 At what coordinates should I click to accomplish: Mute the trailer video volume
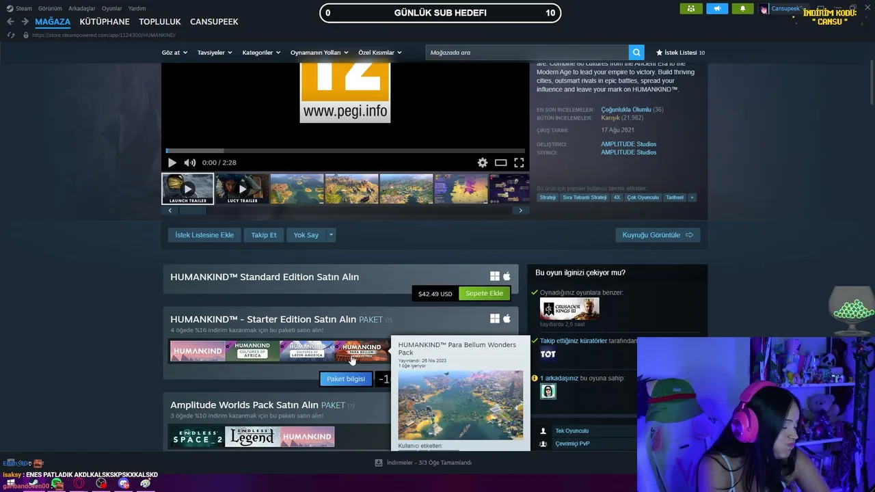click(x=190, y=163)
